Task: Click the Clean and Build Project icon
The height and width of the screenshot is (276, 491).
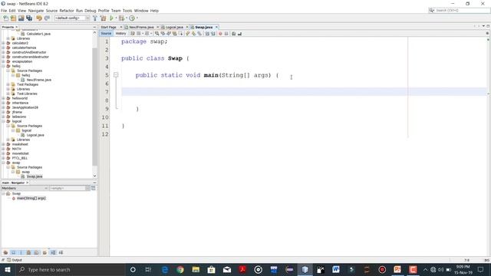Action: pos(103,18)
